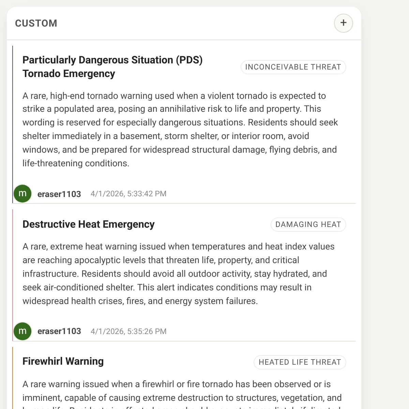Click the 5:35:26 PM timestamp

(128, 331)
